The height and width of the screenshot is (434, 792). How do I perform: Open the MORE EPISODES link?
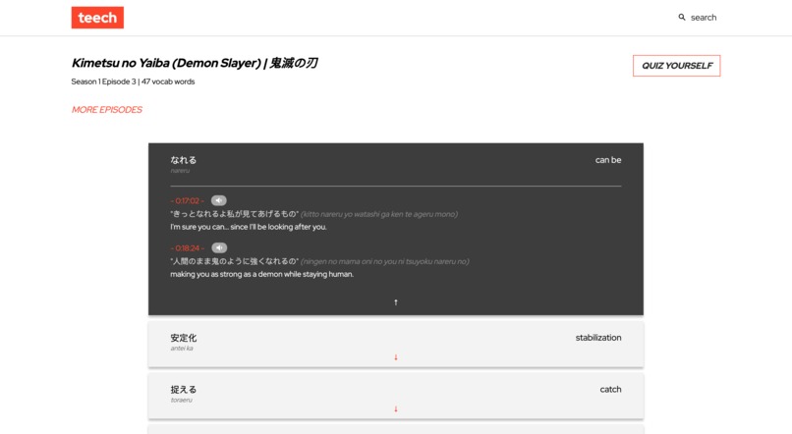pos(106,110)
